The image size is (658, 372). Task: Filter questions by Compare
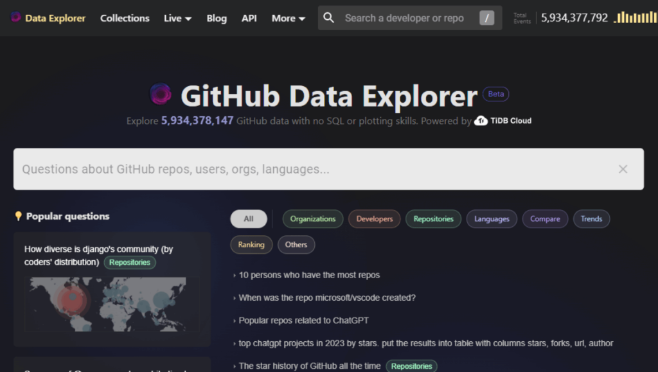(x=545, y=219)
